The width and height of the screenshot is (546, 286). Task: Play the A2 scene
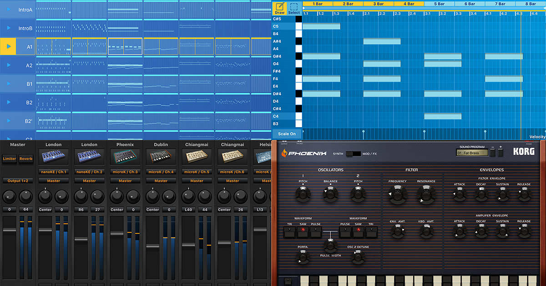click(8, 65)
